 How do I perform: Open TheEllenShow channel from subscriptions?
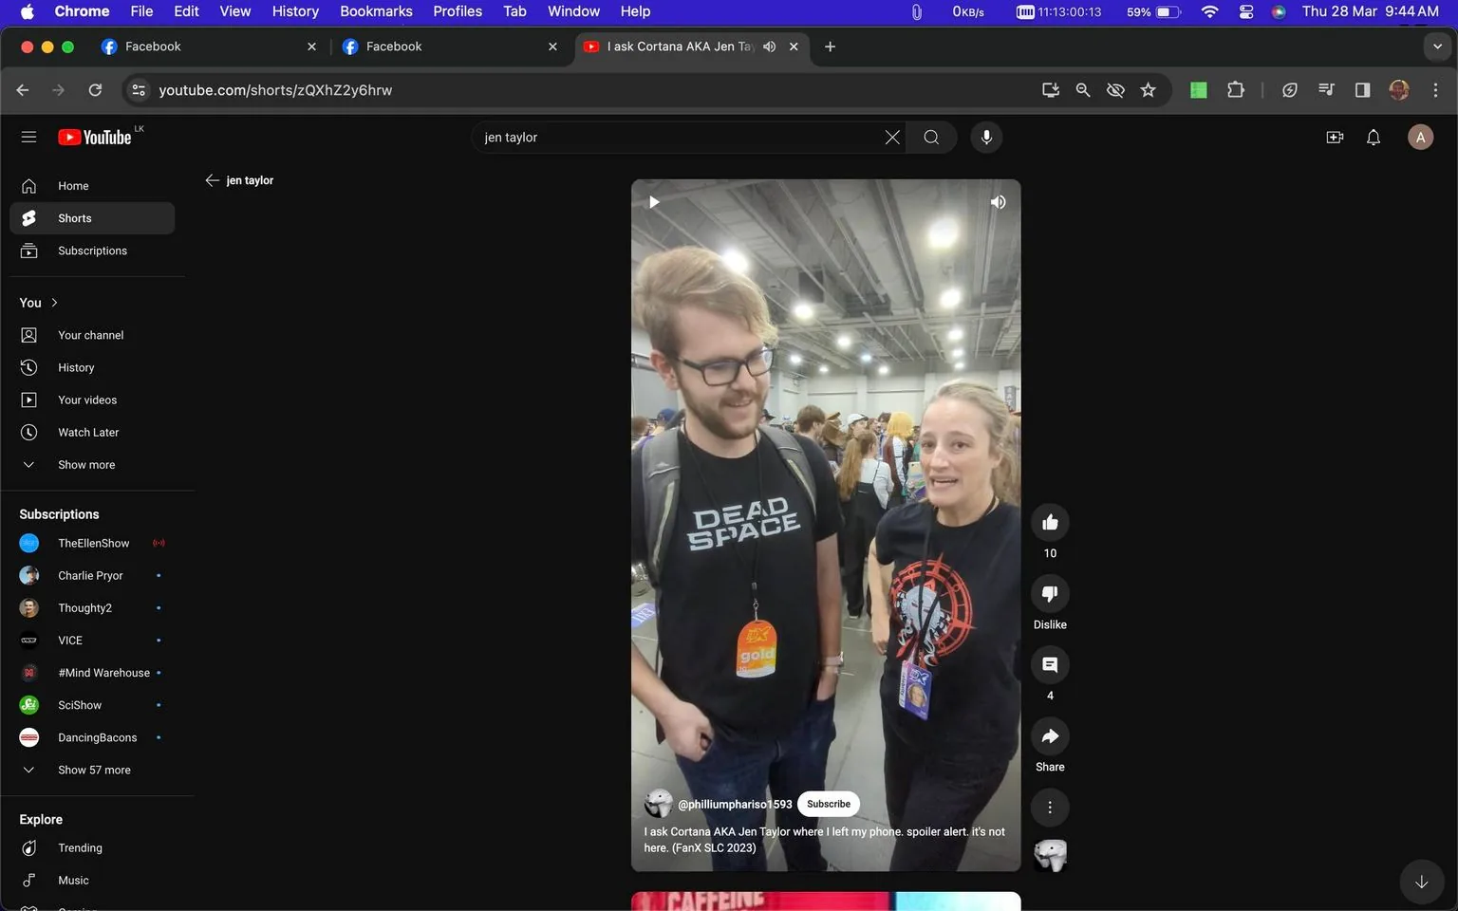click(93, 543)
